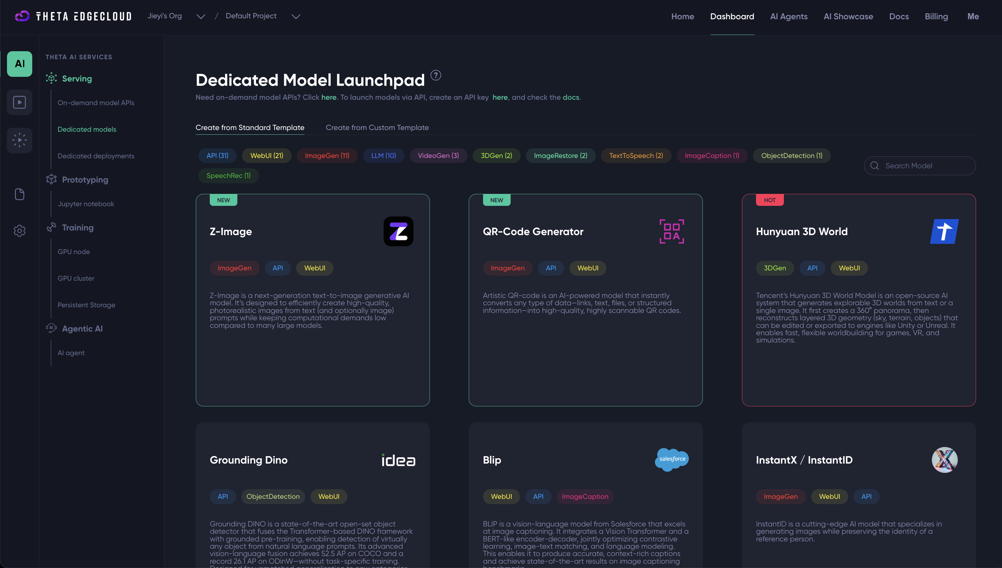Expand the Default Project dropdown
1002x568 pixels.
coord(296,16)
